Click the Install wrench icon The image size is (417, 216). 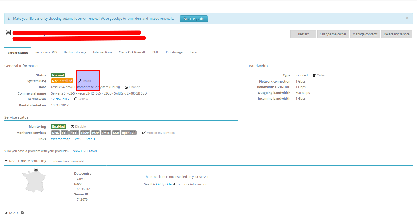(x=80, y=81)
